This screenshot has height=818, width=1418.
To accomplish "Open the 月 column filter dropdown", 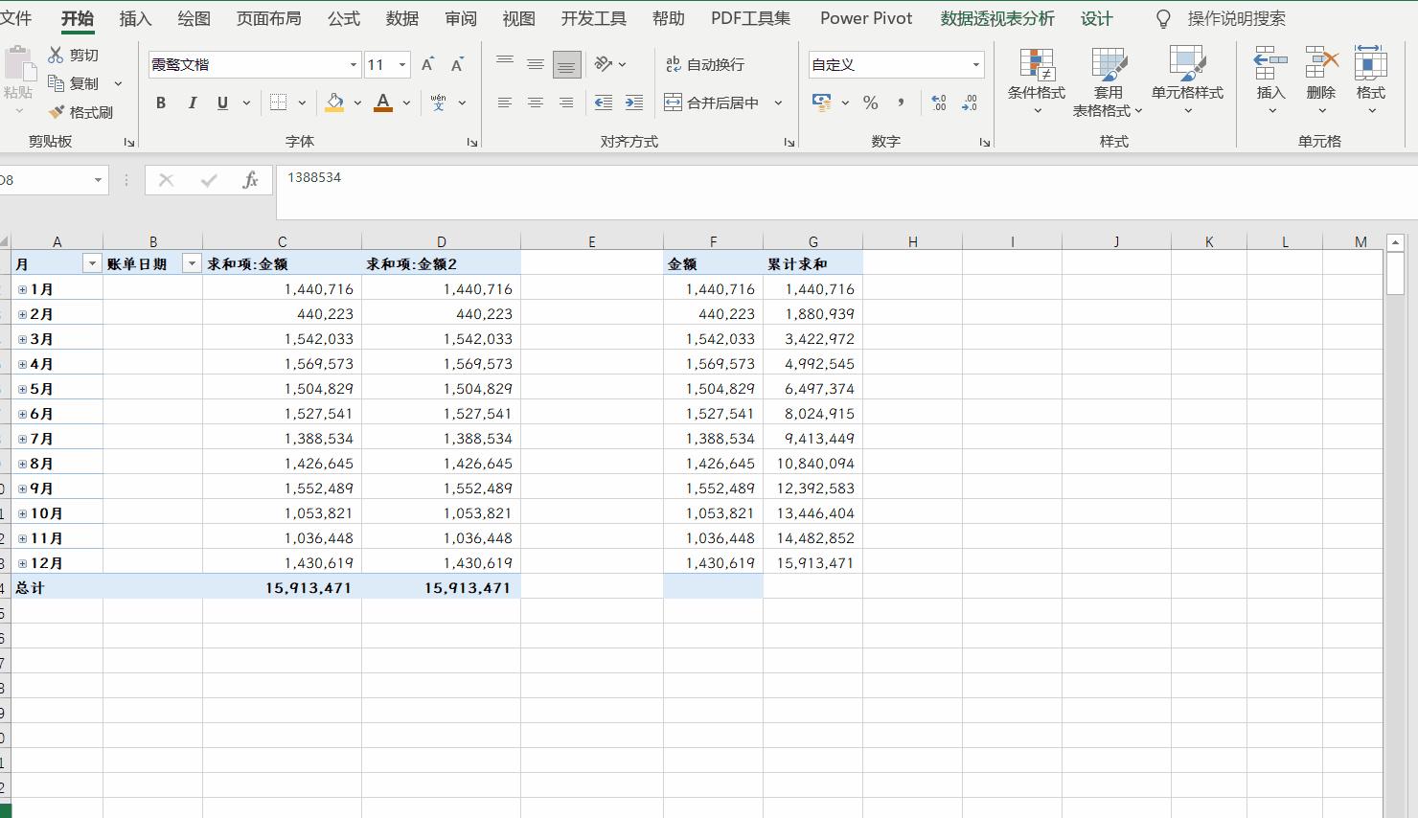I will click(x=92, y=262).
